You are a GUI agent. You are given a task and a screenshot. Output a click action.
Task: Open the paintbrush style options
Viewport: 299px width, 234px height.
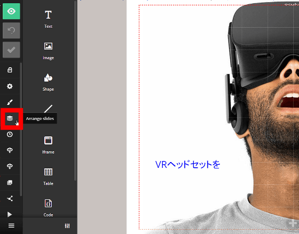10,102
